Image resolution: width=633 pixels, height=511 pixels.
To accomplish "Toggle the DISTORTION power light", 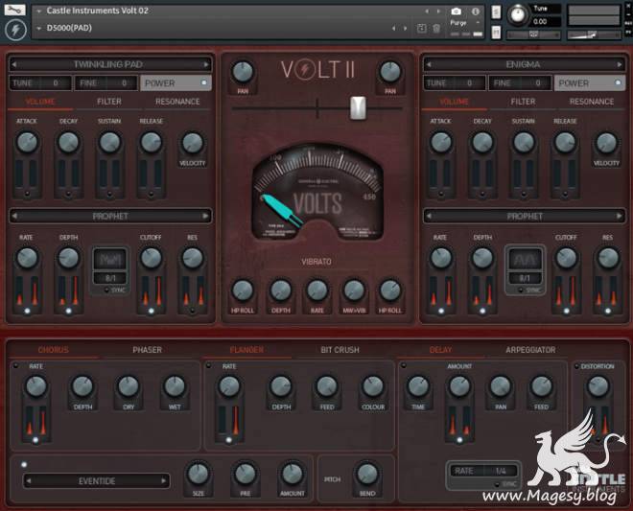I will click(x=576, y=366).
